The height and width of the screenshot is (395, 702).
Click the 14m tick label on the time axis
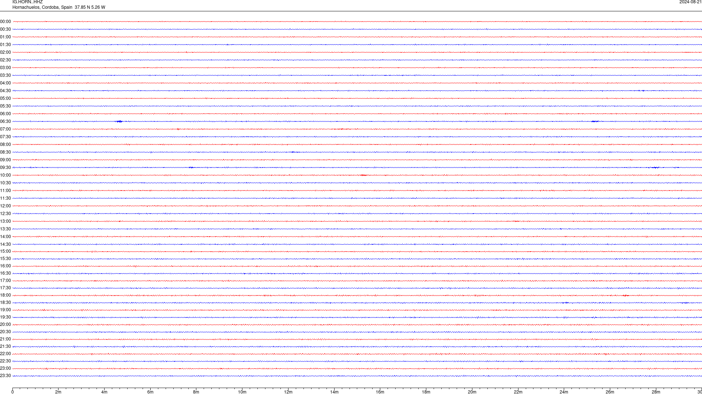334,392
